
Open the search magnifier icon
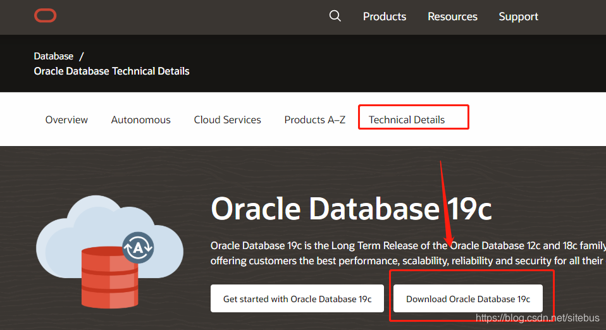click(335, 16)
